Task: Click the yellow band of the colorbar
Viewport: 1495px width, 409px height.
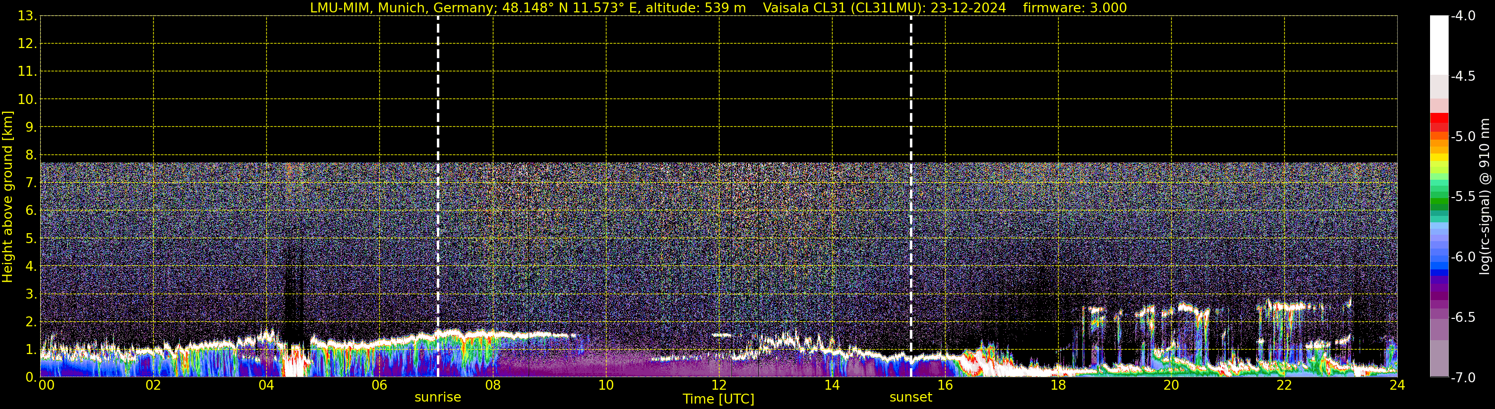Action: pos(1438,157)
